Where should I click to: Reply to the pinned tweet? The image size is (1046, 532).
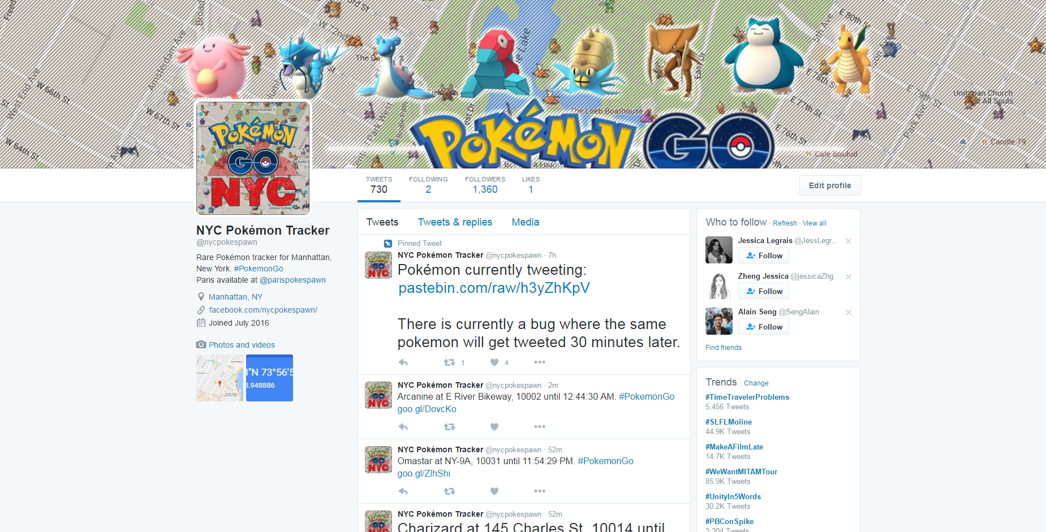pyautogui.click(x=403, y=362)
